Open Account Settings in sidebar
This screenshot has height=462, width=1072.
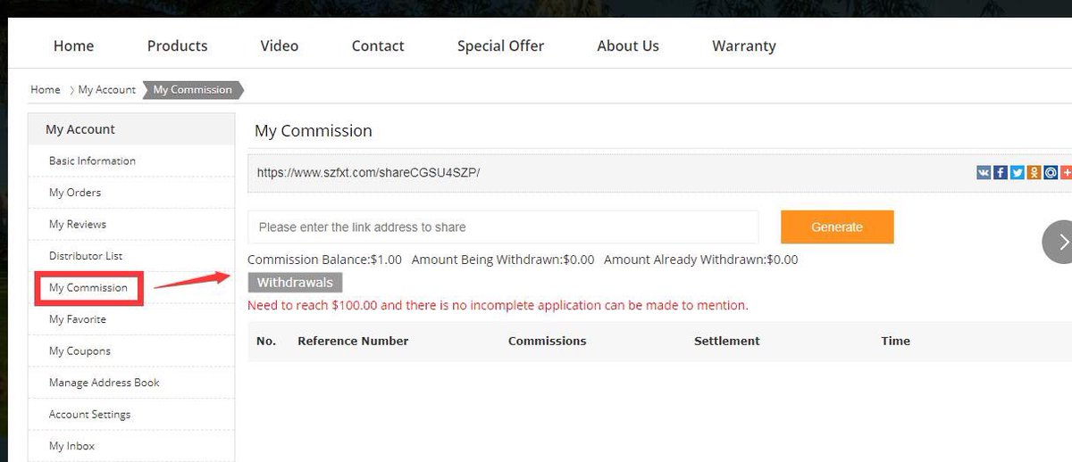(x=89, y=415)
